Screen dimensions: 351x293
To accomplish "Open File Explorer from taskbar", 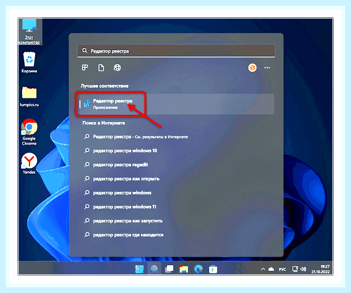I will click(184, 269).
